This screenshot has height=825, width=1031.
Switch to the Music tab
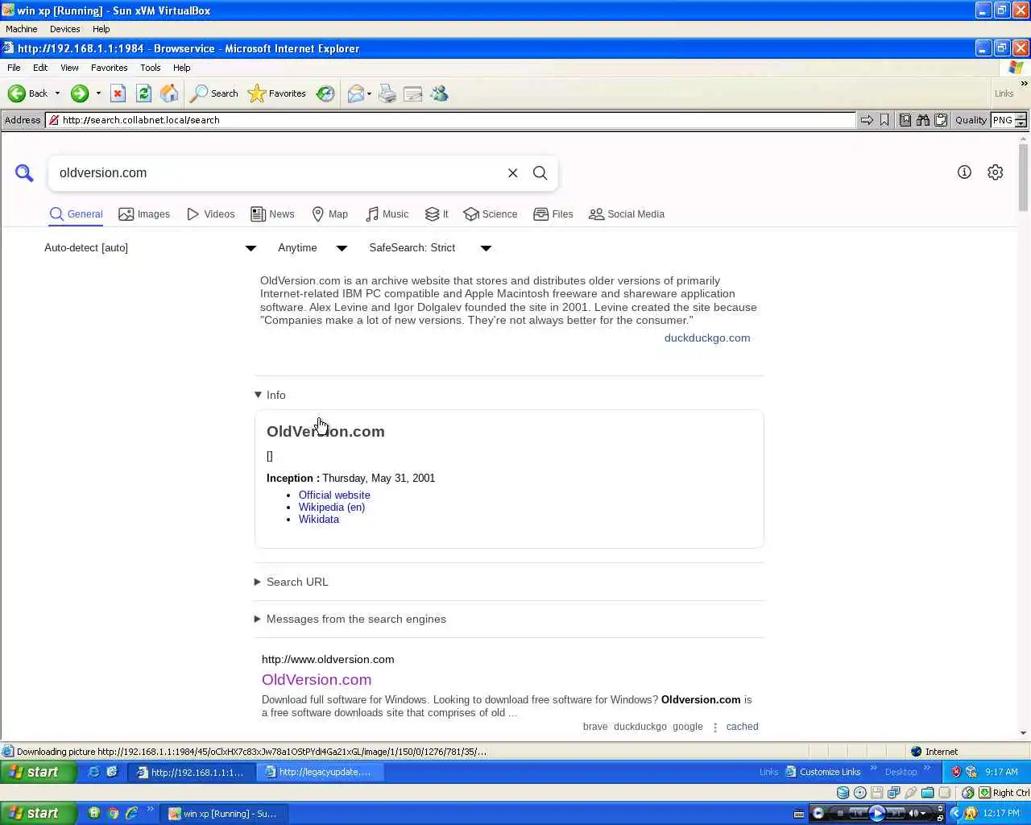click(387, 214)
